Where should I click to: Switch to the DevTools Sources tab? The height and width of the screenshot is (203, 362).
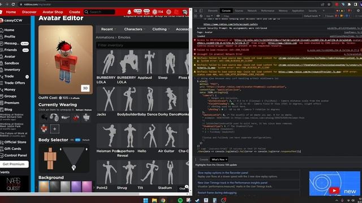[239, 11]
